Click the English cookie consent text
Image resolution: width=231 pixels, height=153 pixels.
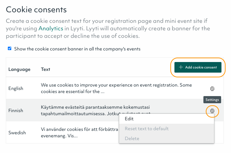117,88
